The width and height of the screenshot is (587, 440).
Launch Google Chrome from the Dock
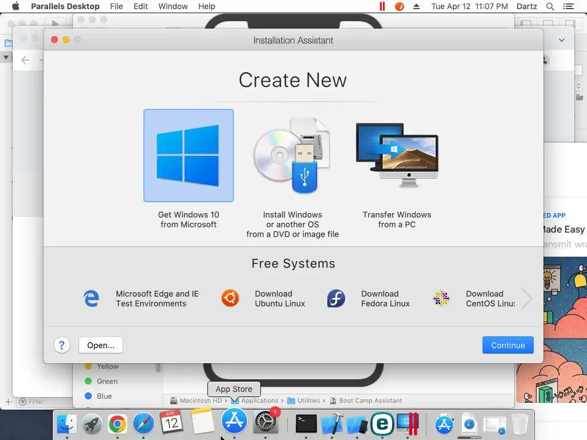coord(118,423)
